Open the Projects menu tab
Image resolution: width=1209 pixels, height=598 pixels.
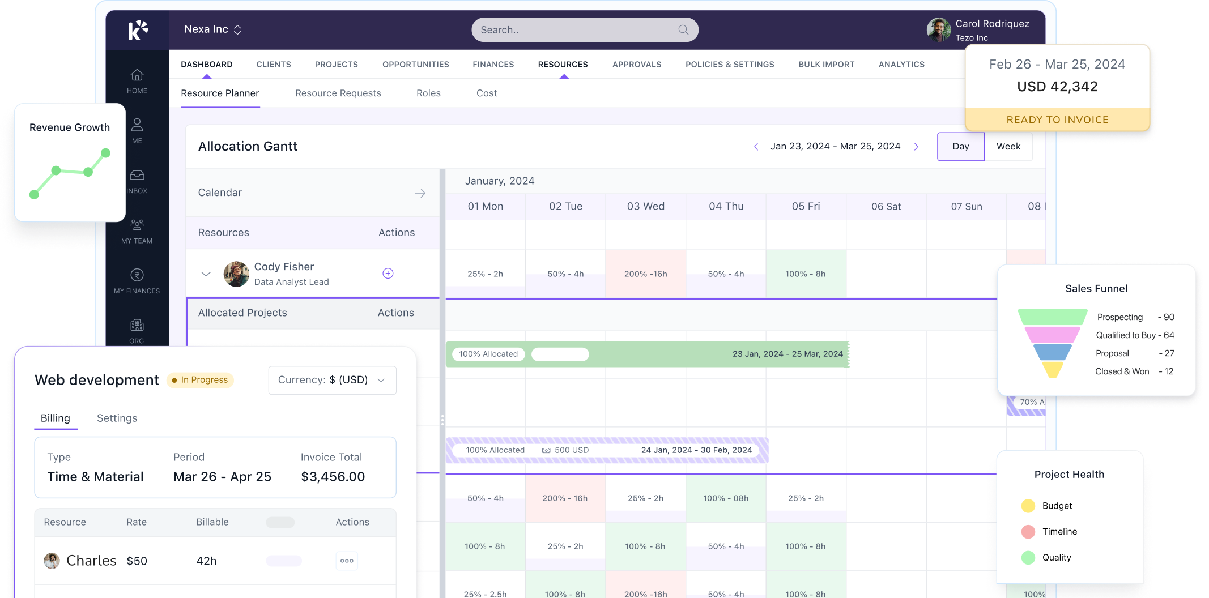pyautogui.click(x=337, y=65)
